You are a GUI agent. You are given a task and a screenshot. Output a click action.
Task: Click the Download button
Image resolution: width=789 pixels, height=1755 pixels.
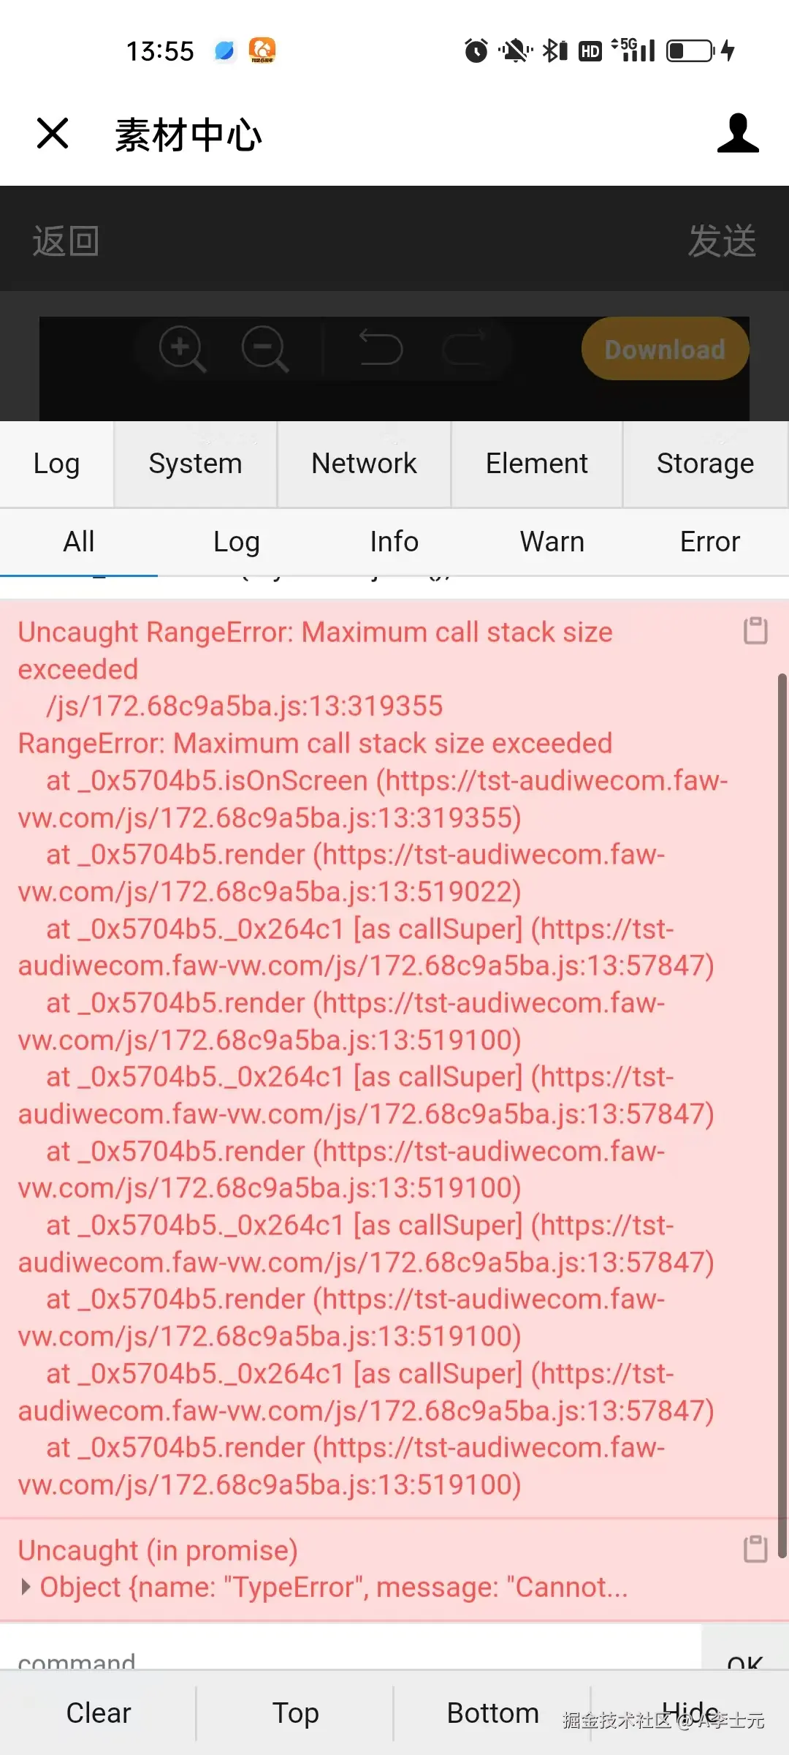tap(665, 349)
